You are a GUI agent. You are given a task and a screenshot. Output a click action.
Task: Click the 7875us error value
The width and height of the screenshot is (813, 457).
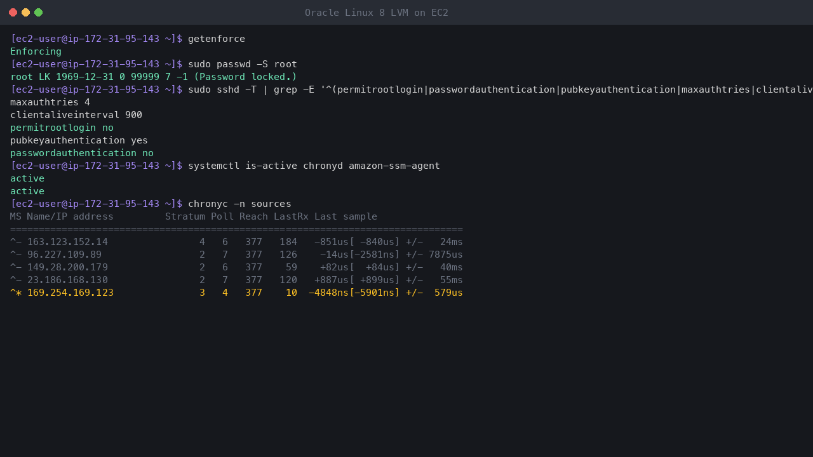[446, 255]
